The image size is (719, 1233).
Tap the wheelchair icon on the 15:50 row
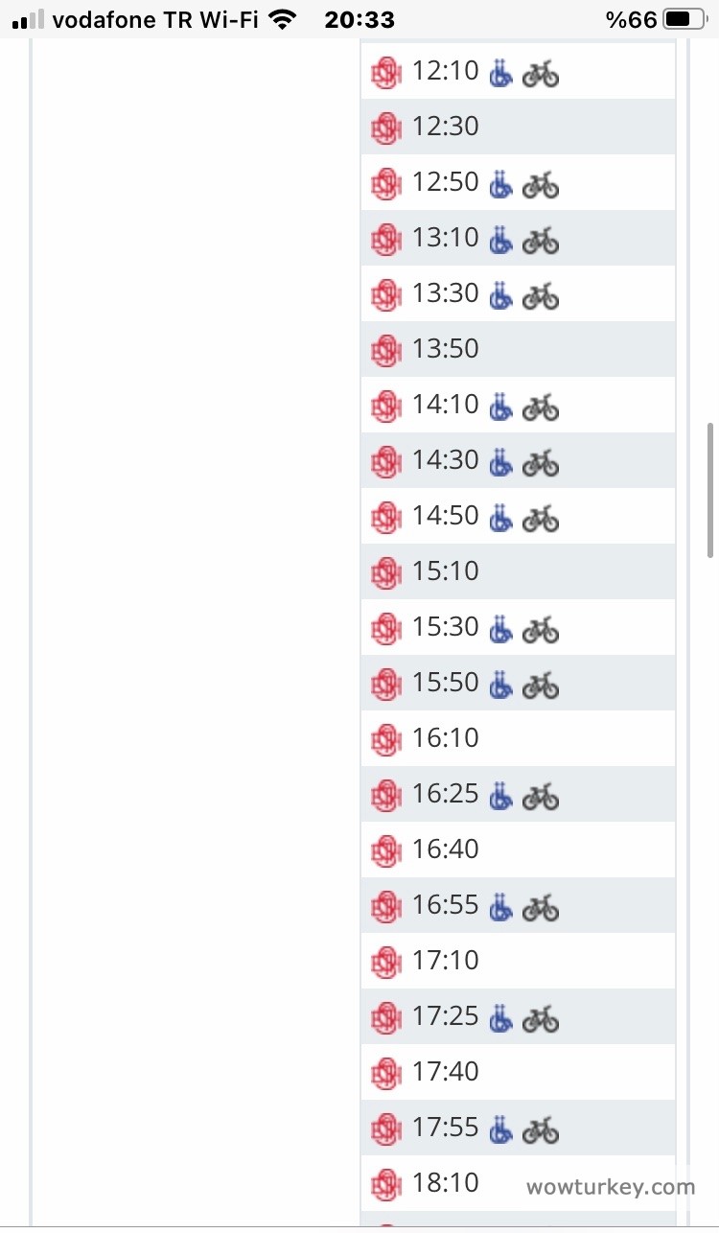[x=500, y=684]
